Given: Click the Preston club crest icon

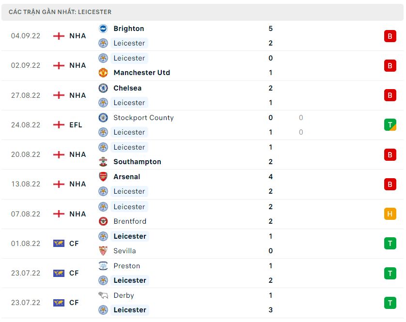Looking at the screenshot, I should 103,266.
